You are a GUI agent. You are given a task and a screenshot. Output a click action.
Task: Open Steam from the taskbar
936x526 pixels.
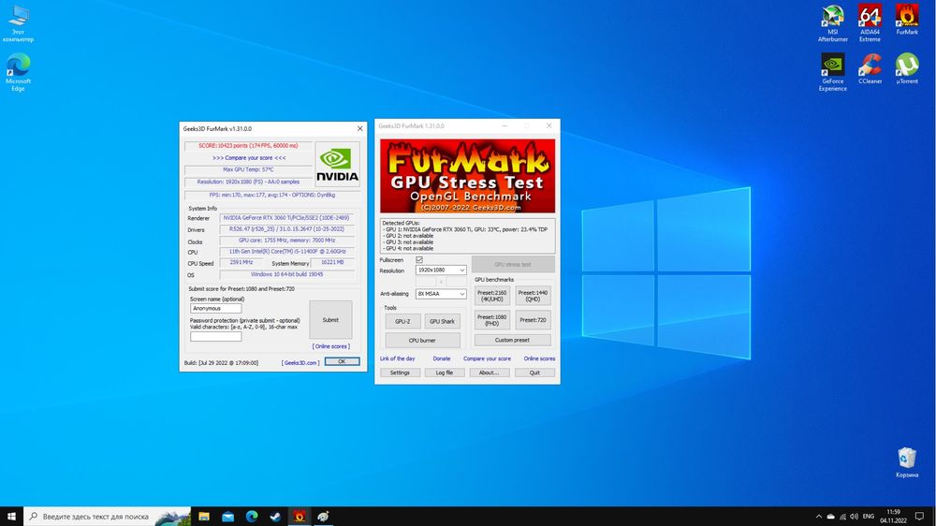coord(275,517)
